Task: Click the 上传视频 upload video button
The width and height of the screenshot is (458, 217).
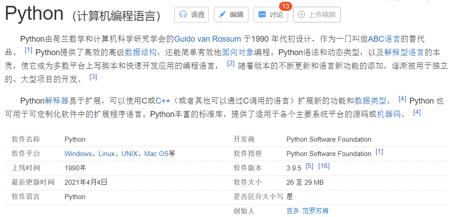Action: pyautogui.click(x=317, y=14)
